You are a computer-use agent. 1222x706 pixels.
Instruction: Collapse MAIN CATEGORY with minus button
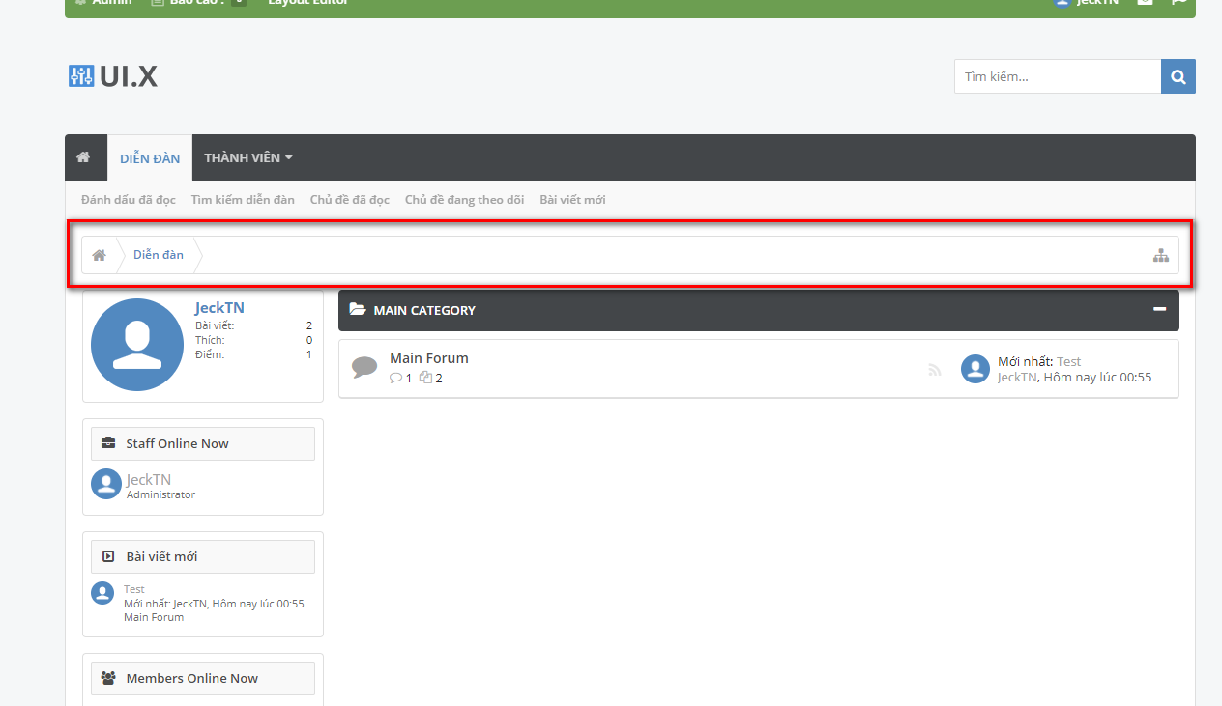pos(1160,309)
